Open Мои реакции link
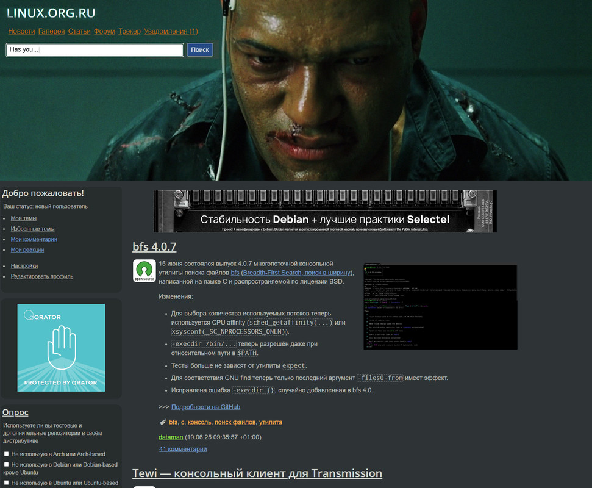 (27, 250)
